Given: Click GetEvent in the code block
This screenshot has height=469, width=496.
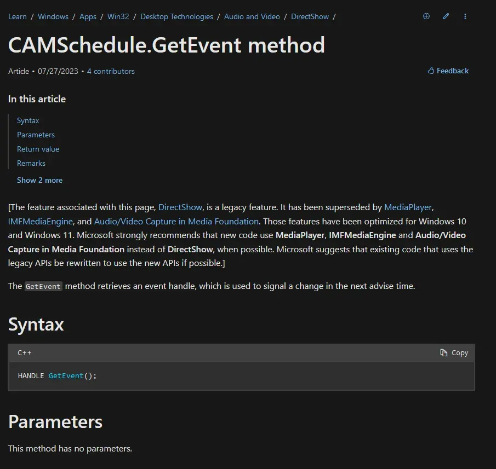Looking at the screenshot, I should tap(66, 375).
